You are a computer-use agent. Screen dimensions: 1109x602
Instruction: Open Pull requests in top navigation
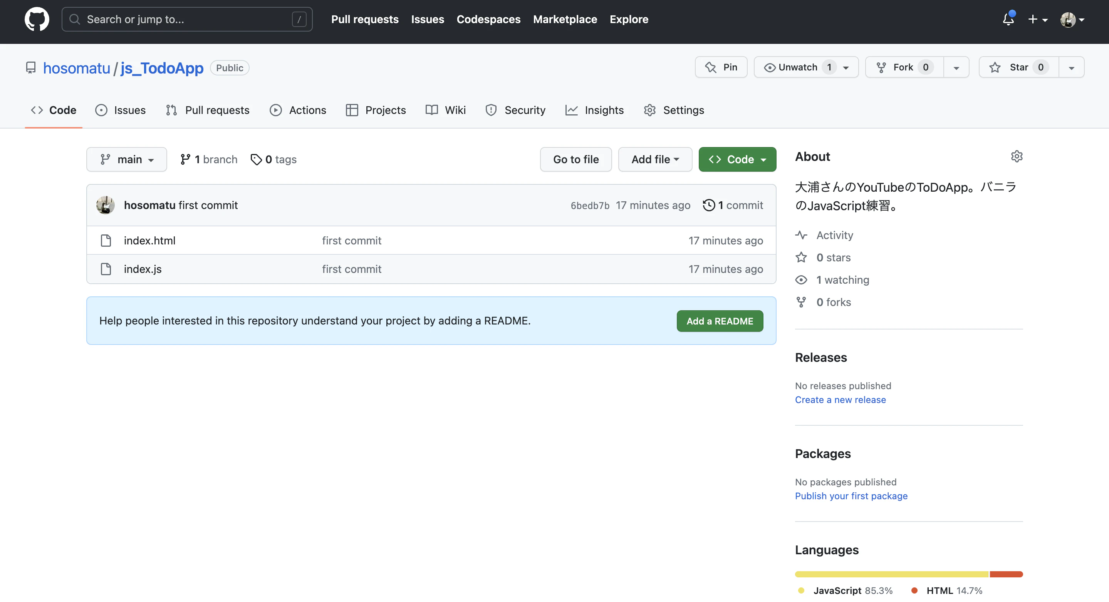point(365,19)
